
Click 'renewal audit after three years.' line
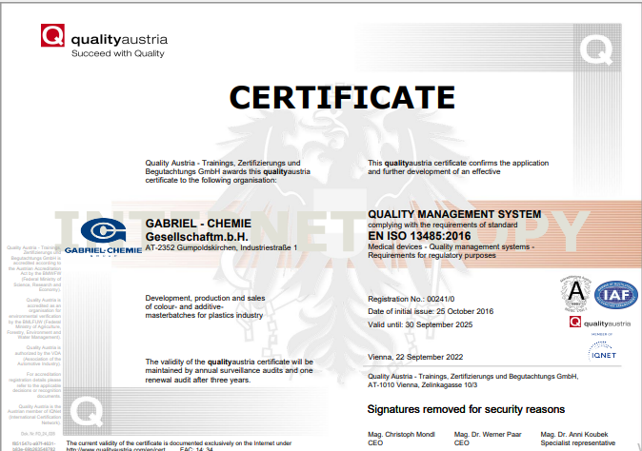point(198,380)
